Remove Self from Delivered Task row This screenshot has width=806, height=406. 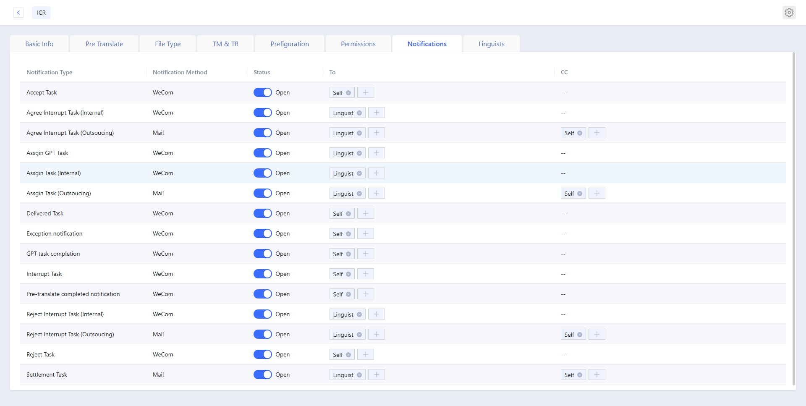coord(348,214)
